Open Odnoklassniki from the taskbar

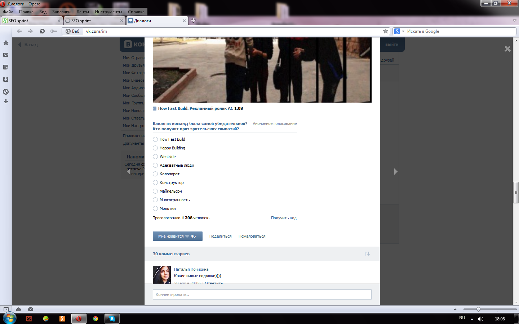62,319
